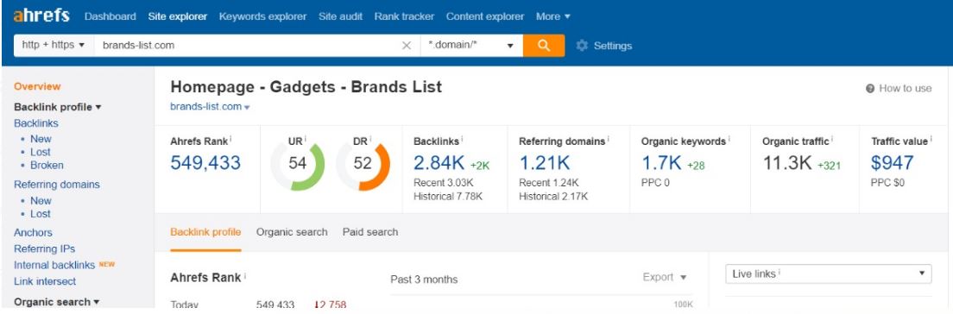Screen dimensions: 953x314
Task: Click the 1.21K referring domains value
Action: pyautogui.click(x=545, y=163)
